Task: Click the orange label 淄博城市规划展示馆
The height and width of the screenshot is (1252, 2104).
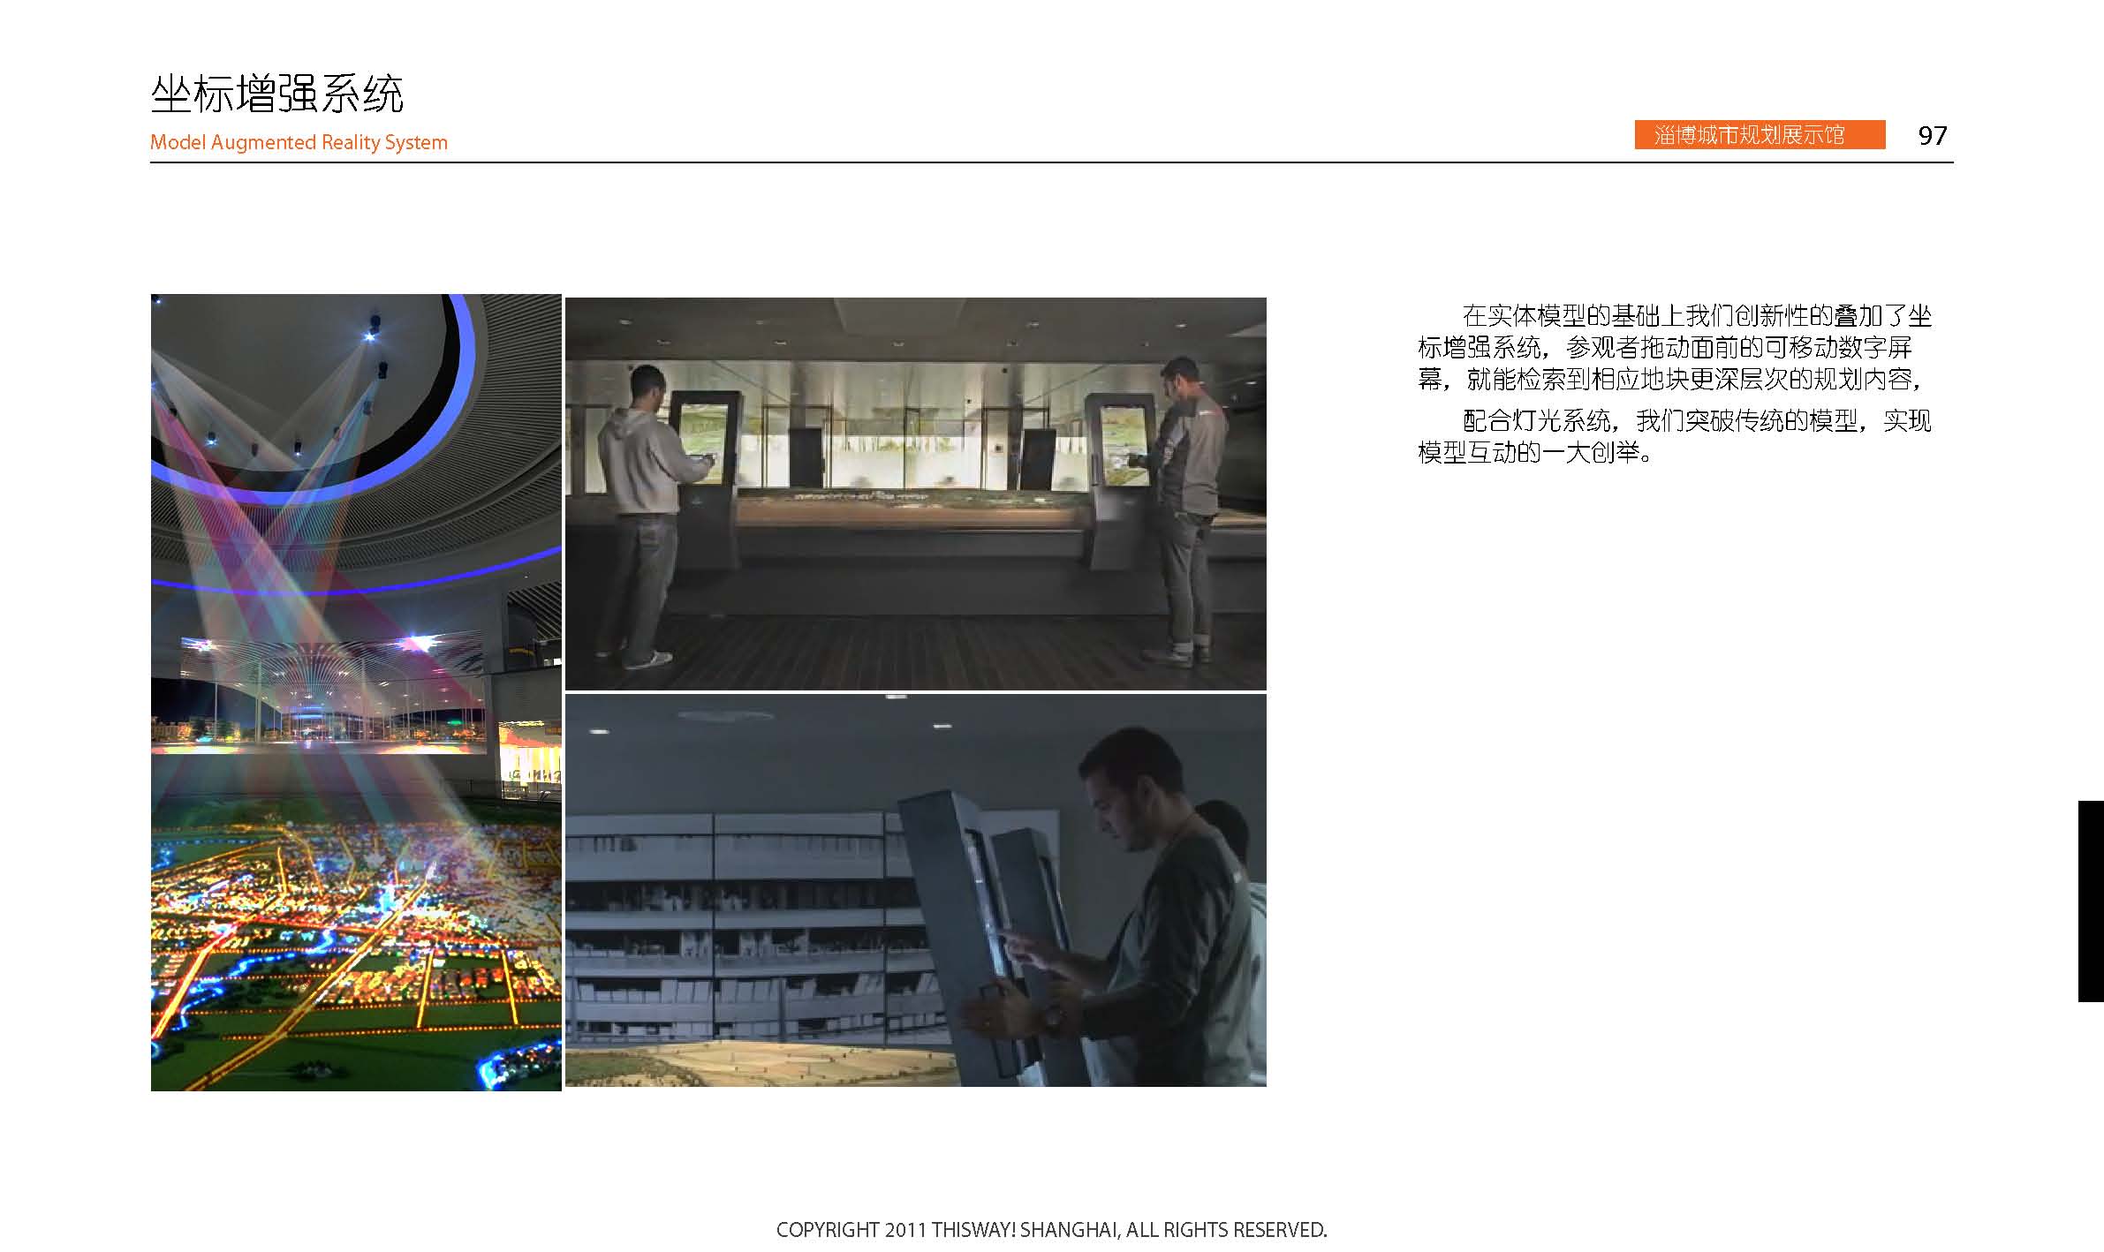Action: [x=1760, y=134]
